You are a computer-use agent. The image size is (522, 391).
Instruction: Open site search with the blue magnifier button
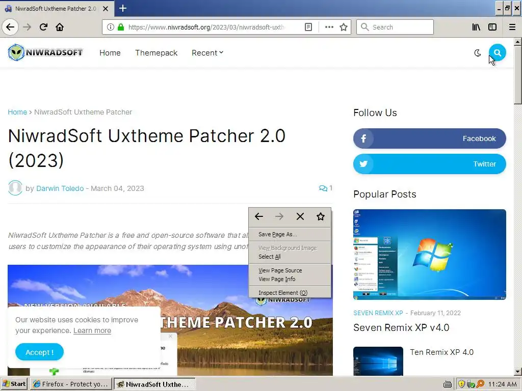[498, 52]
